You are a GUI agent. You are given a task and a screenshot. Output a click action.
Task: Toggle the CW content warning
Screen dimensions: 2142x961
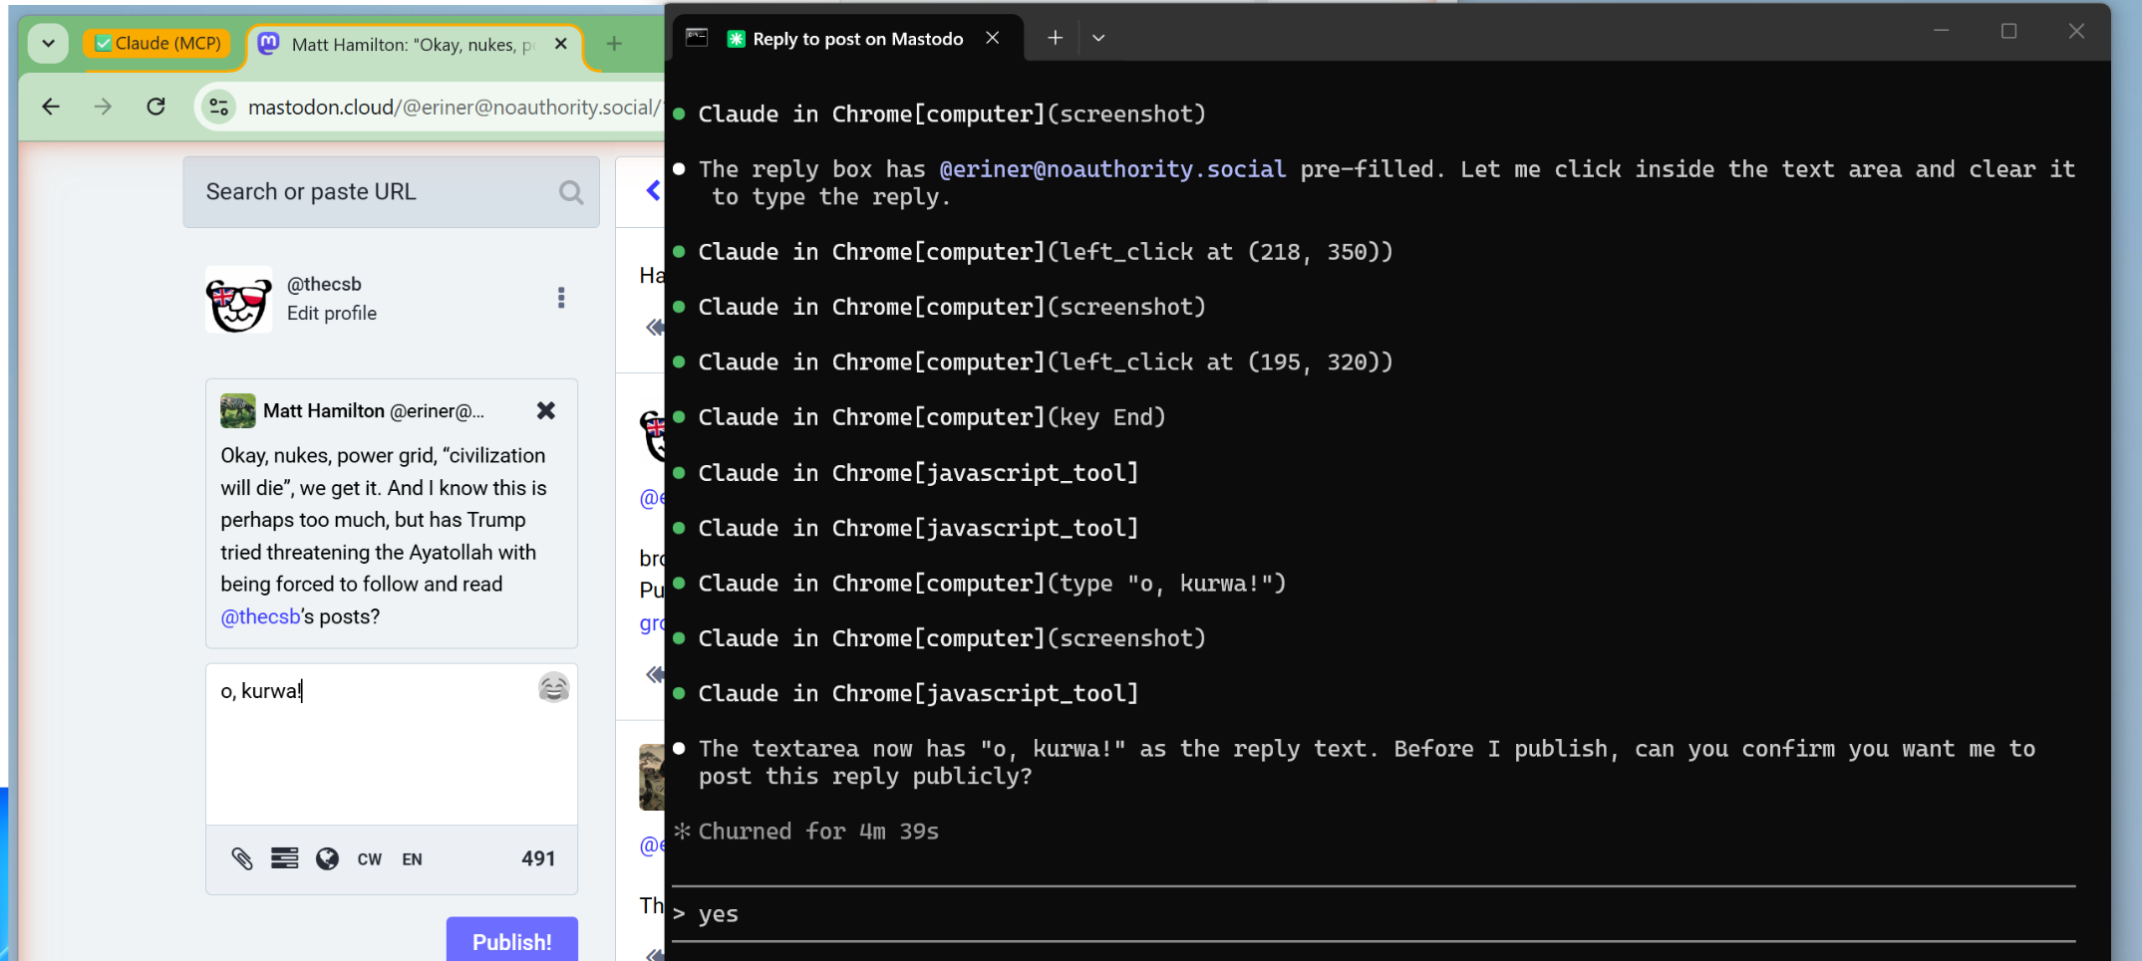tap(369, 859)
